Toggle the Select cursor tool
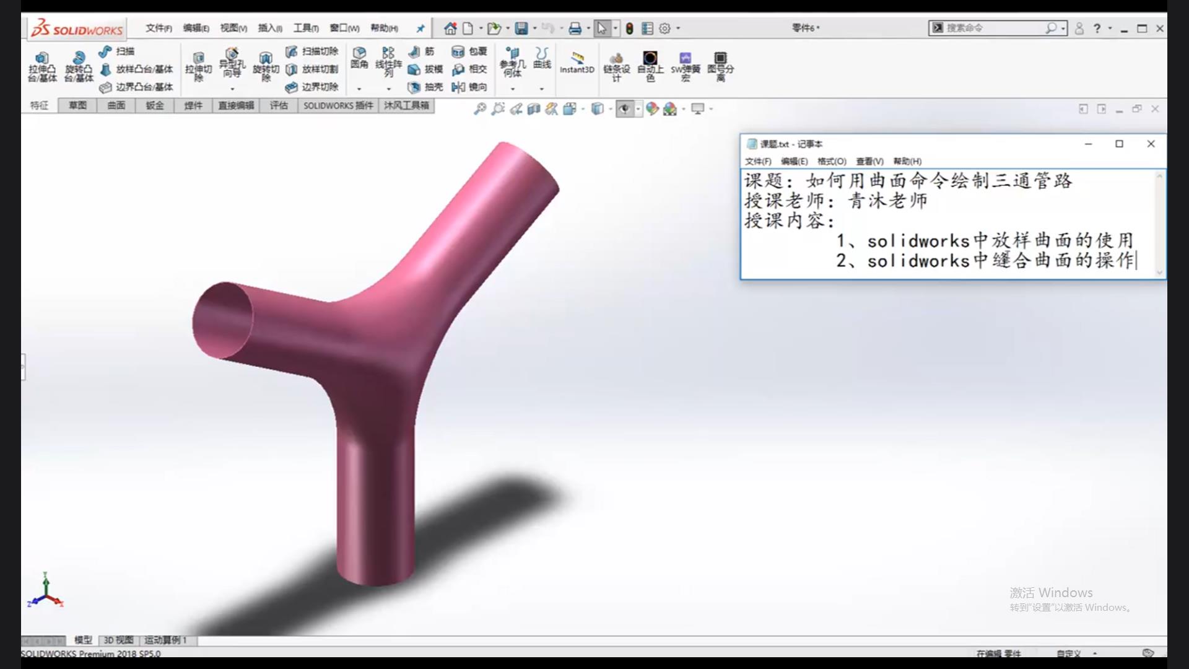 602,28
